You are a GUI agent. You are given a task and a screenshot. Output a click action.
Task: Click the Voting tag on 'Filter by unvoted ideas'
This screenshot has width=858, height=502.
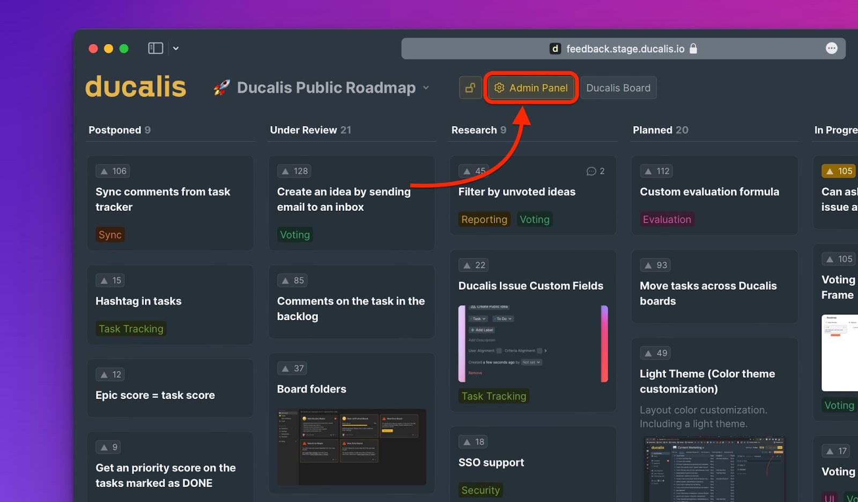(x=535, y=219)
